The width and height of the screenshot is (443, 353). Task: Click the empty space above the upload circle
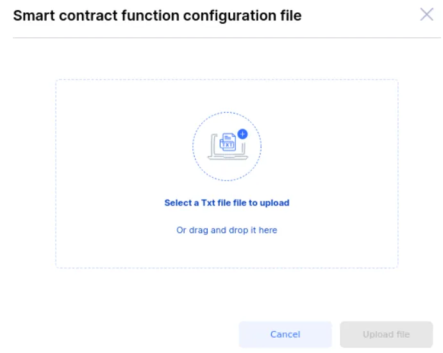point(227,96)
